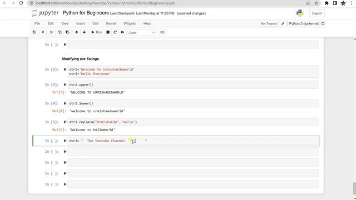Run top empty cell via its icon
The image size is (356, 200).
tap(65, 44)
